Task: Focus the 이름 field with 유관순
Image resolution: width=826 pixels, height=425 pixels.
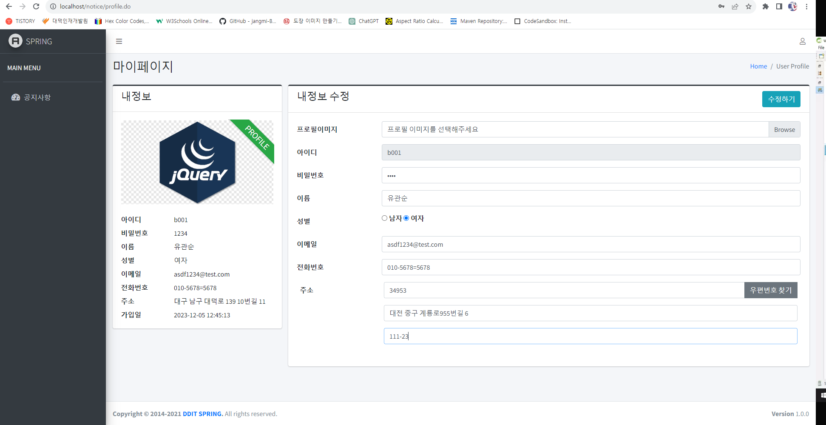Action: [x=591, y=198]
